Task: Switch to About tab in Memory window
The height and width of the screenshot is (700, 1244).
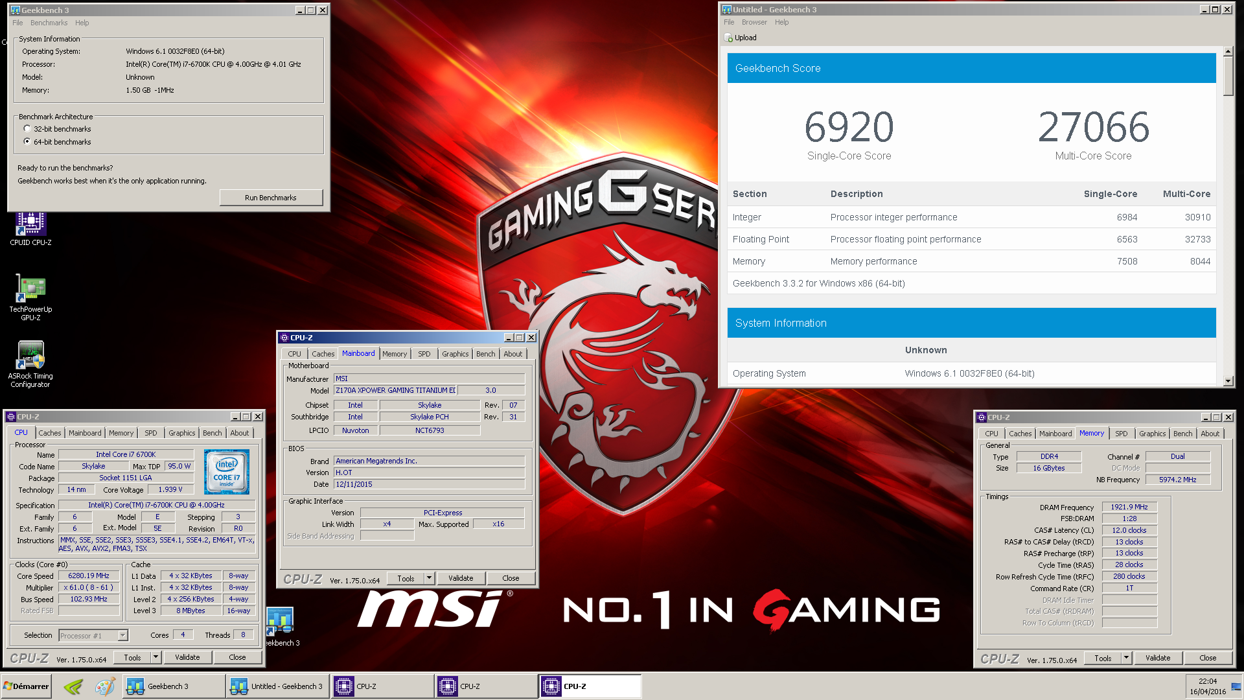Action: coord(1210,434)
